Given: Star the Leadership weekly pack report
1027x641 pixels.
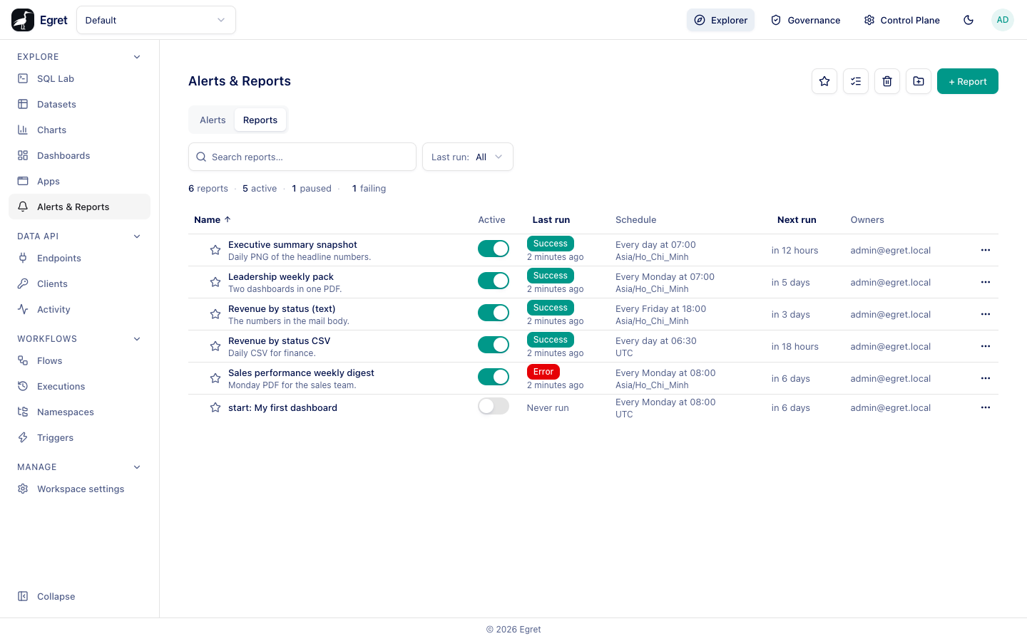Looking at the screenshot, I should pyautogui.click(x=215, y=282).
